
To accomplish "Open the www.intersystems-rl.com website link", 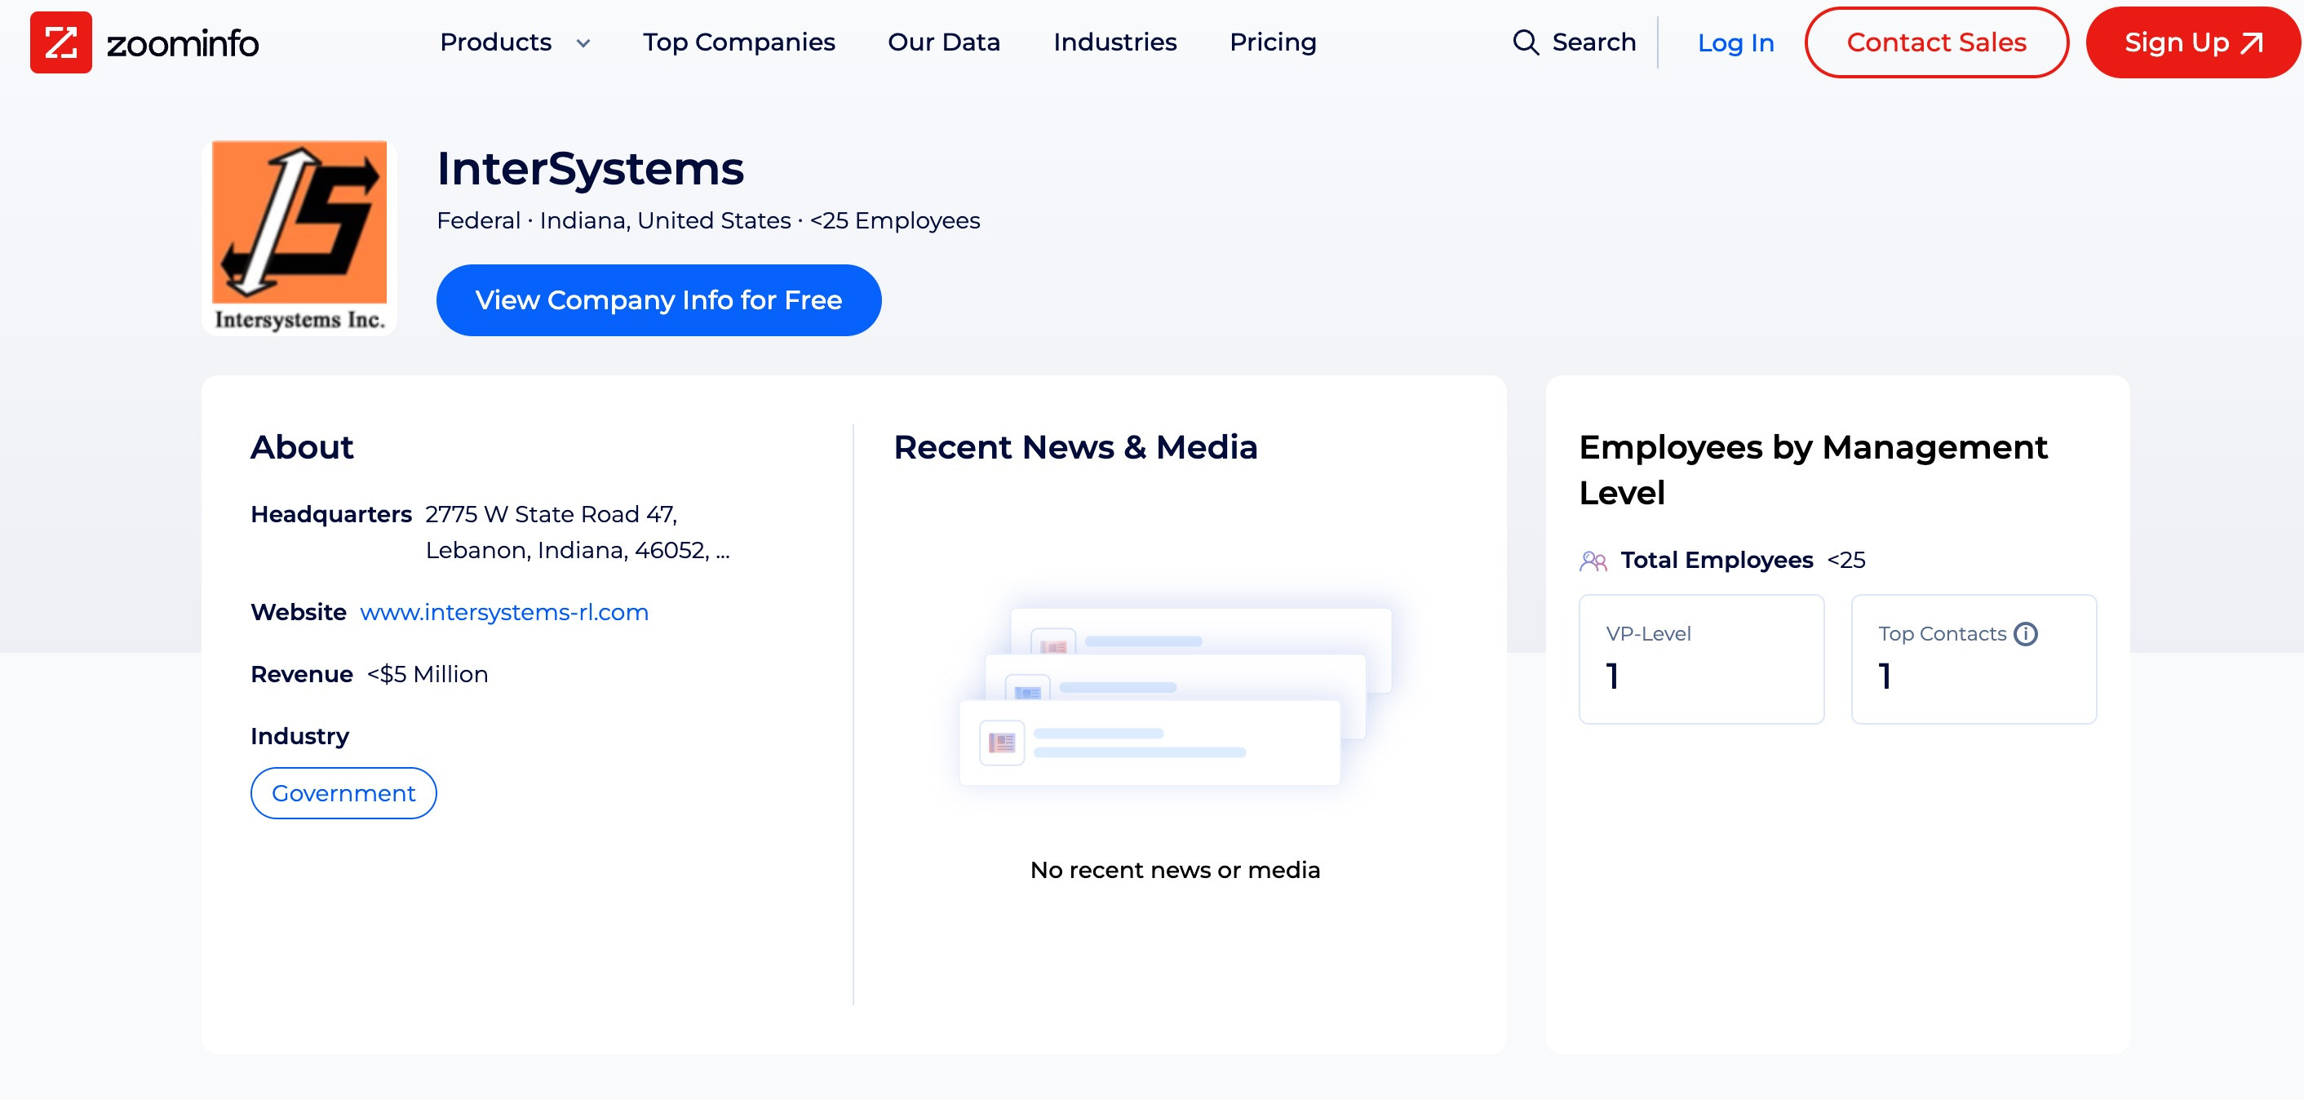I will (x=504, y=613).
